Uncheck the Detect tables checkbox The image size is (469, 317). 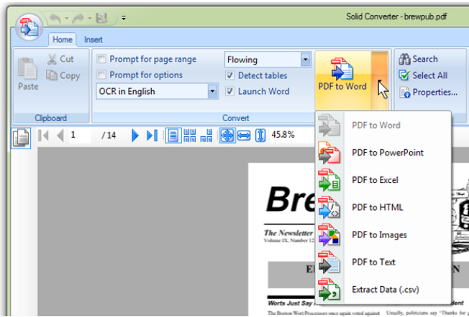pos(229,75)
